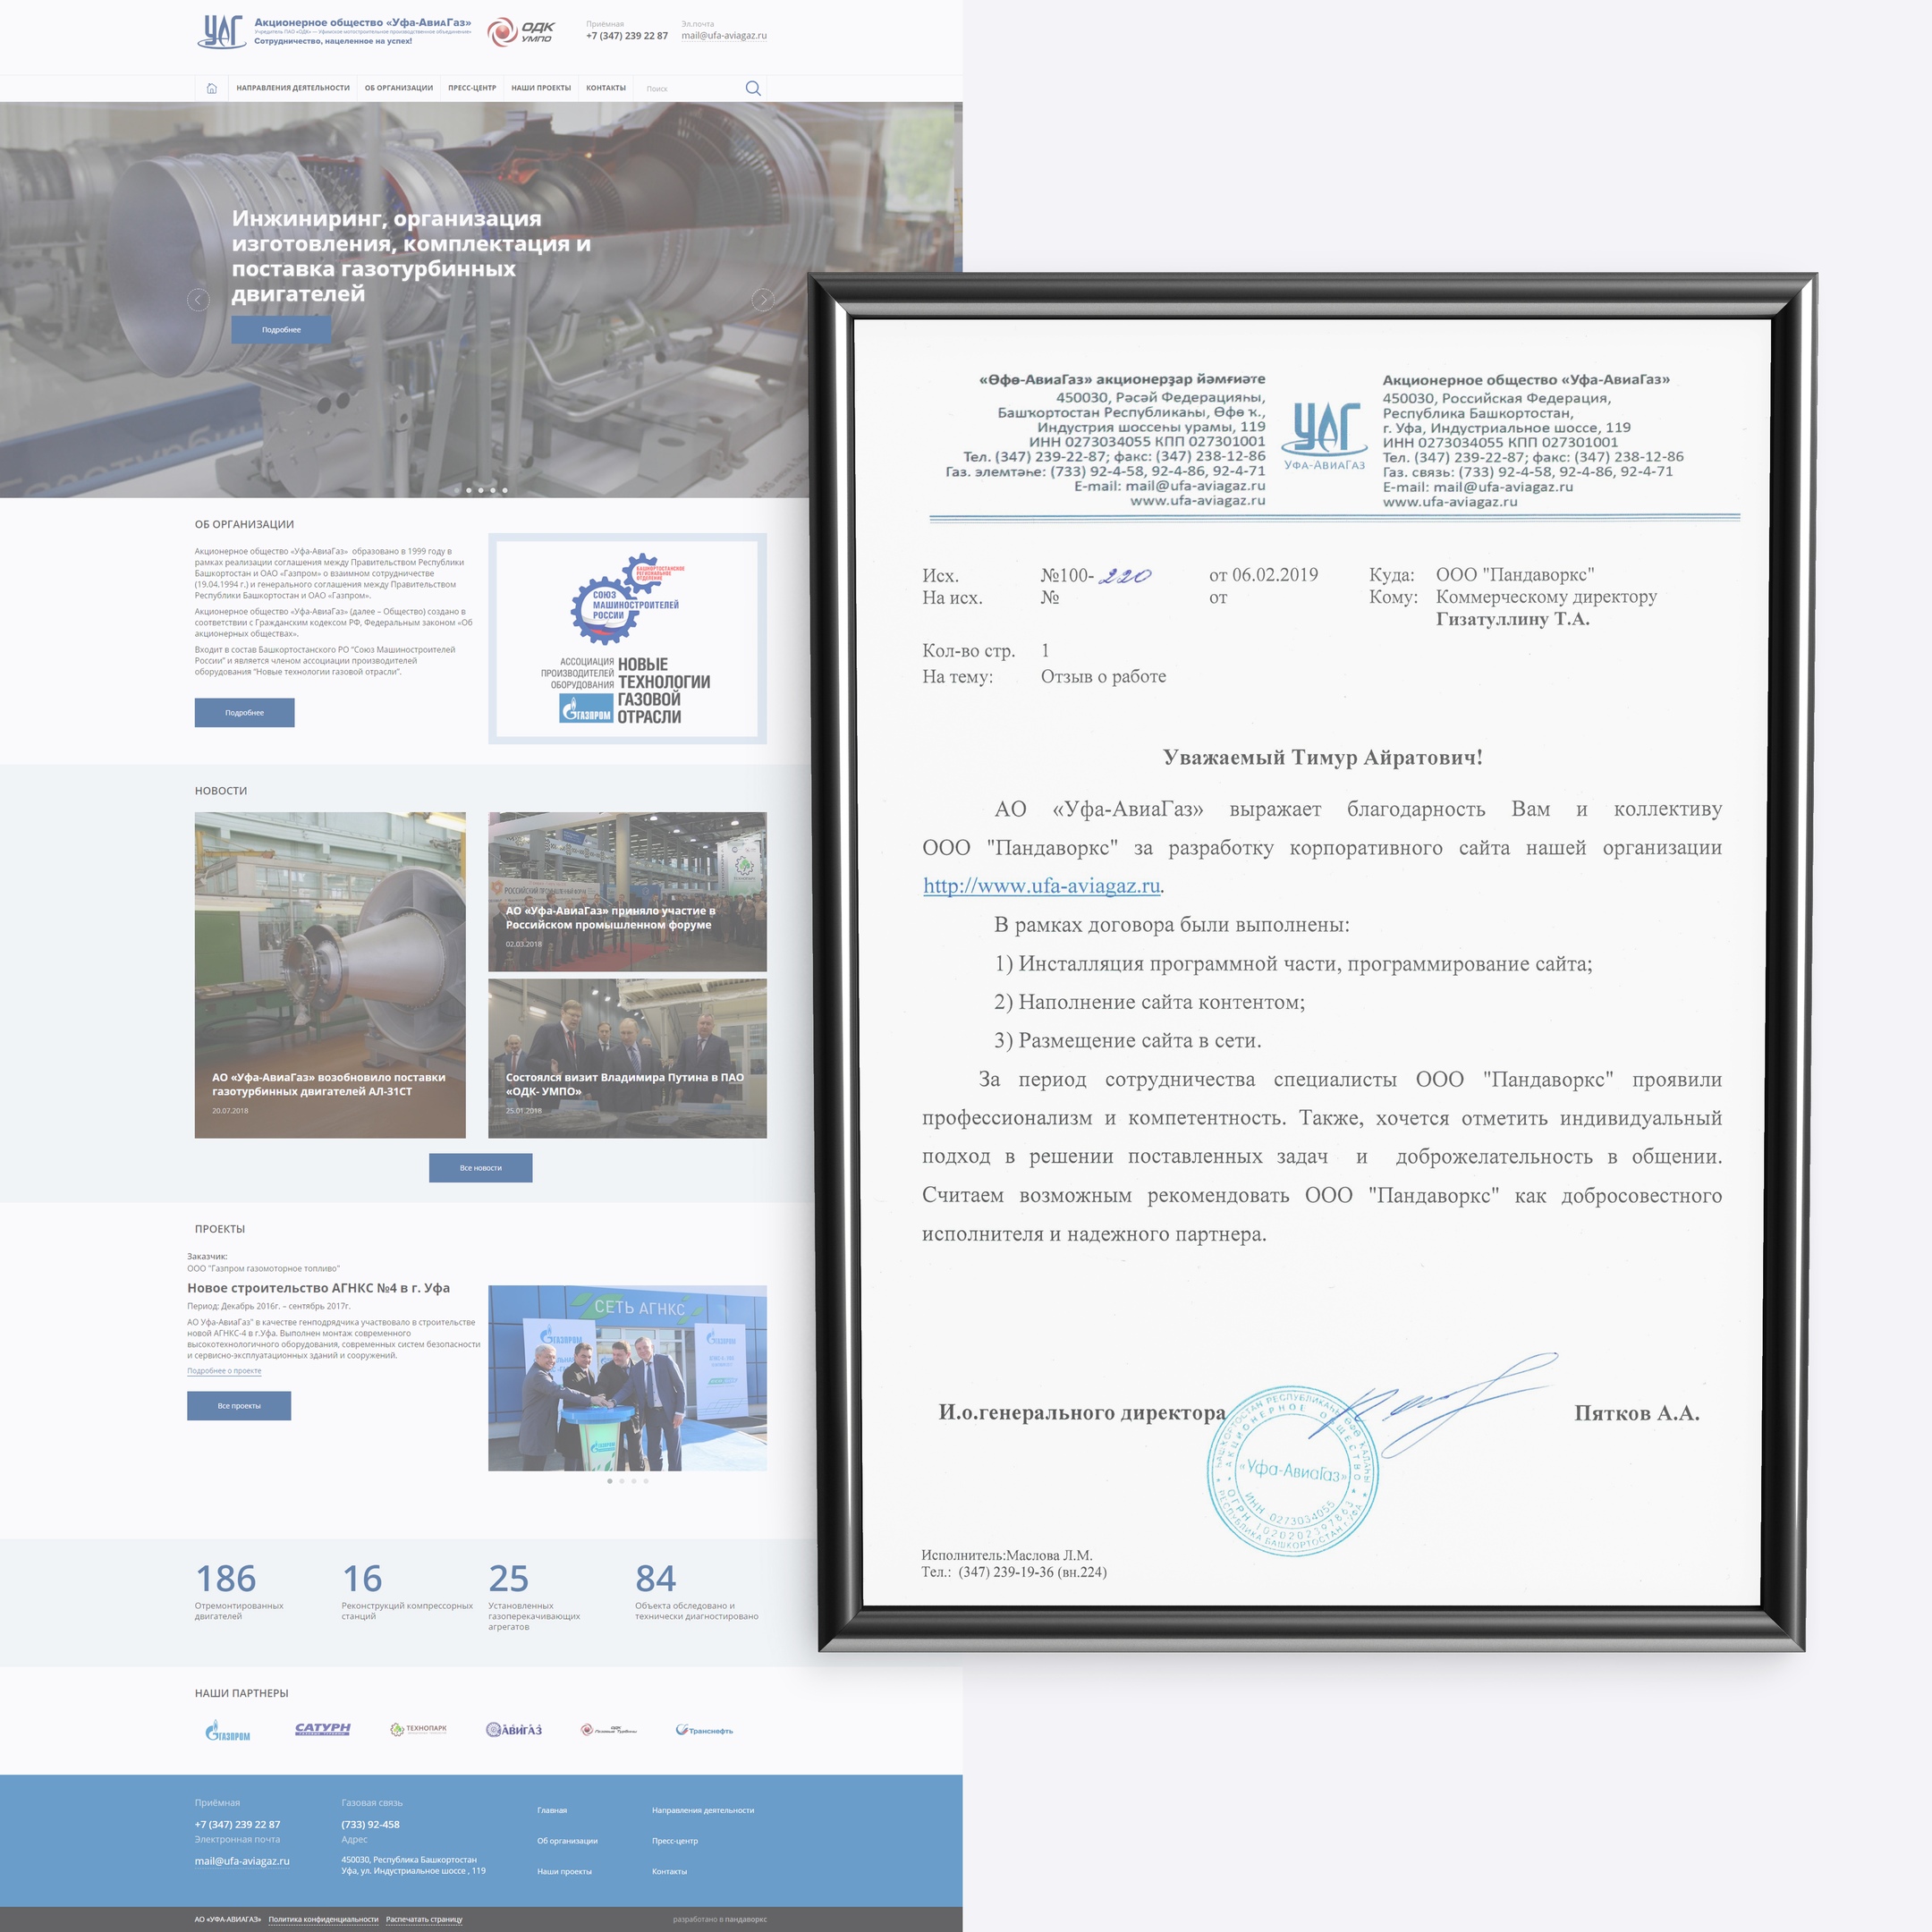Click the НАШИ ПАРТНЕРЫ section heading

click(241, 1693)
